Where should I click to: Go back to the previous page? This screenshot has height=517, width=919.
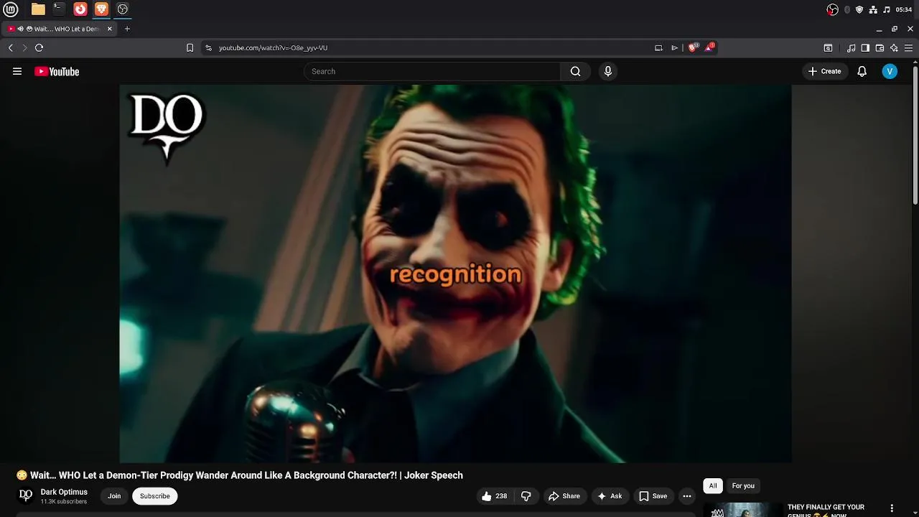click(11, 48)
